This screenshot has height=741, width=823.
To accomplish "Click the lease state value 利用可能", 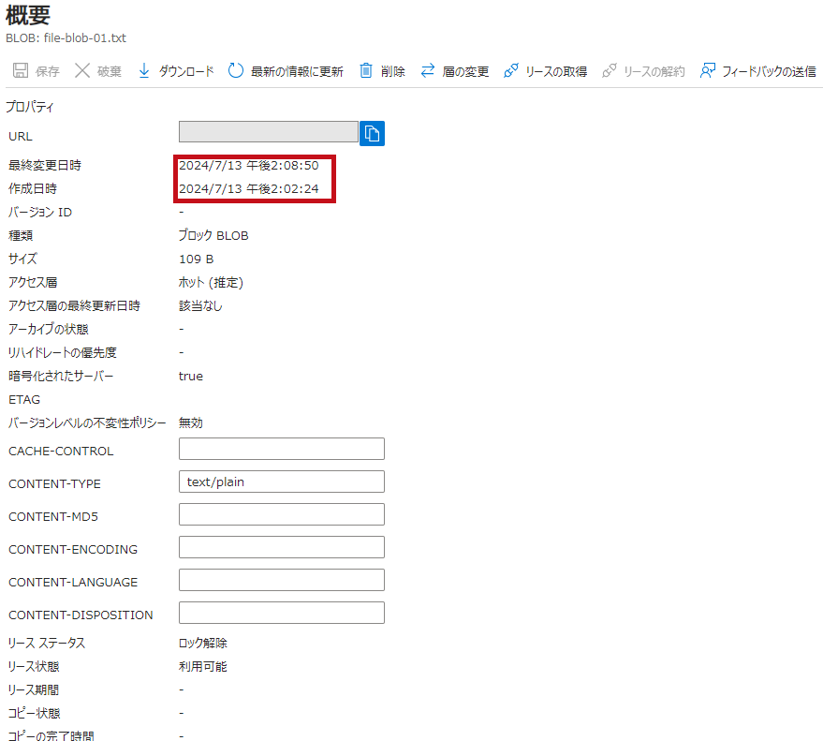I will point(202,667).
